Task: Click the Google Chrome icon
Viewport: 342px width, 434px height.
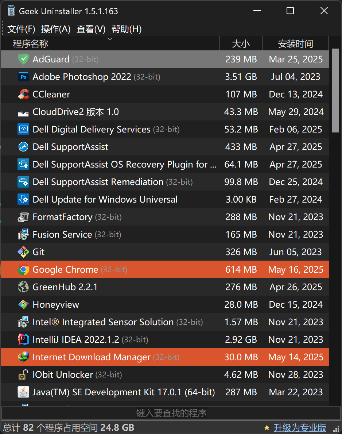Action: (23, 270)
